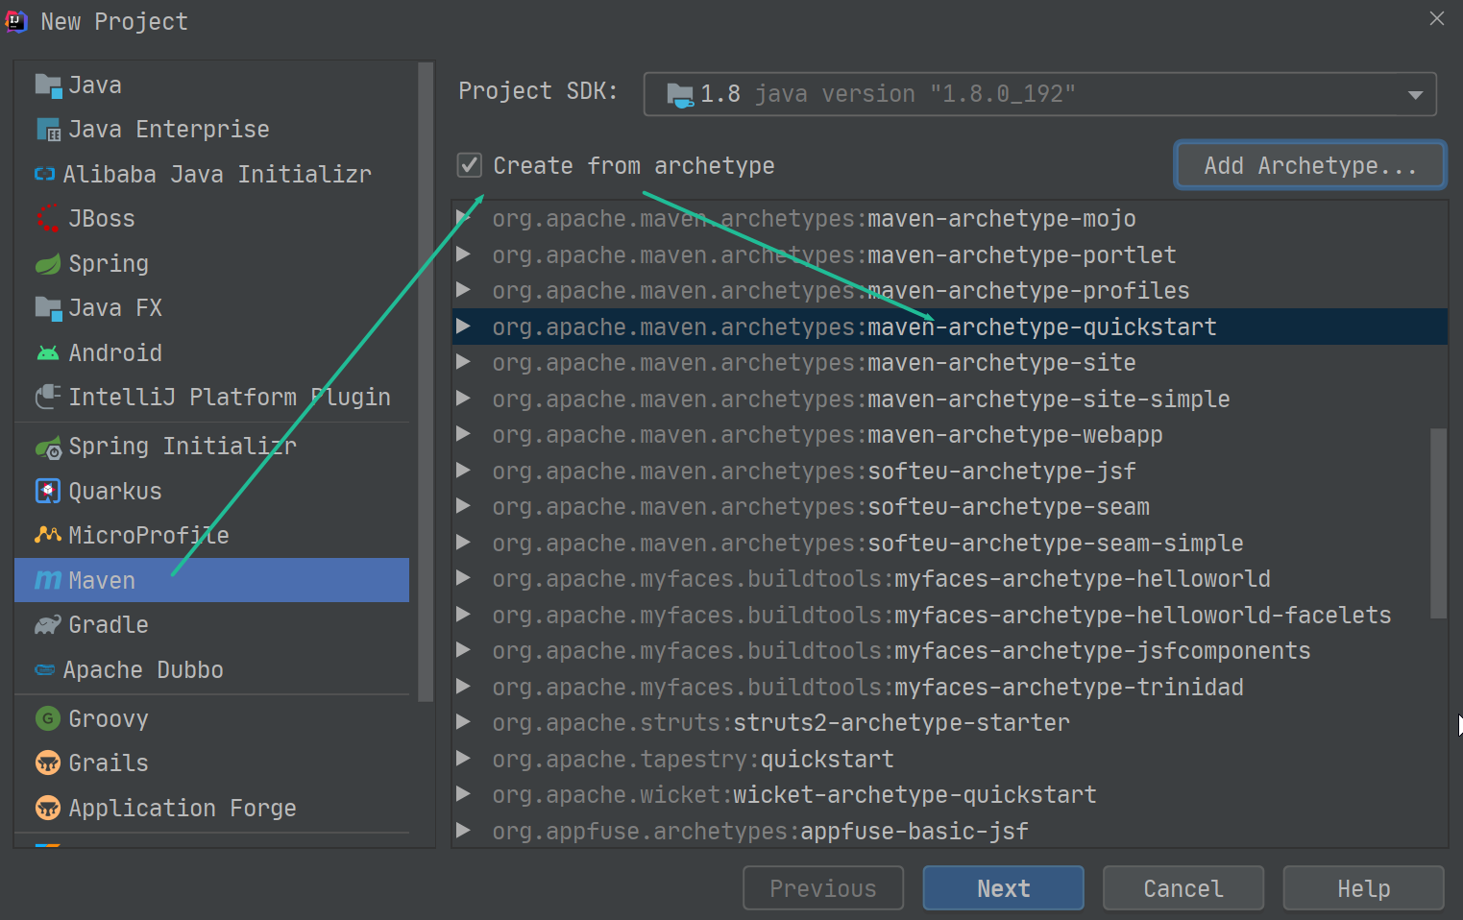The width and height of the screenshot is (1463, 920).
Task: Click the Java folder icon in sidebar
Action: pos(48,85)
